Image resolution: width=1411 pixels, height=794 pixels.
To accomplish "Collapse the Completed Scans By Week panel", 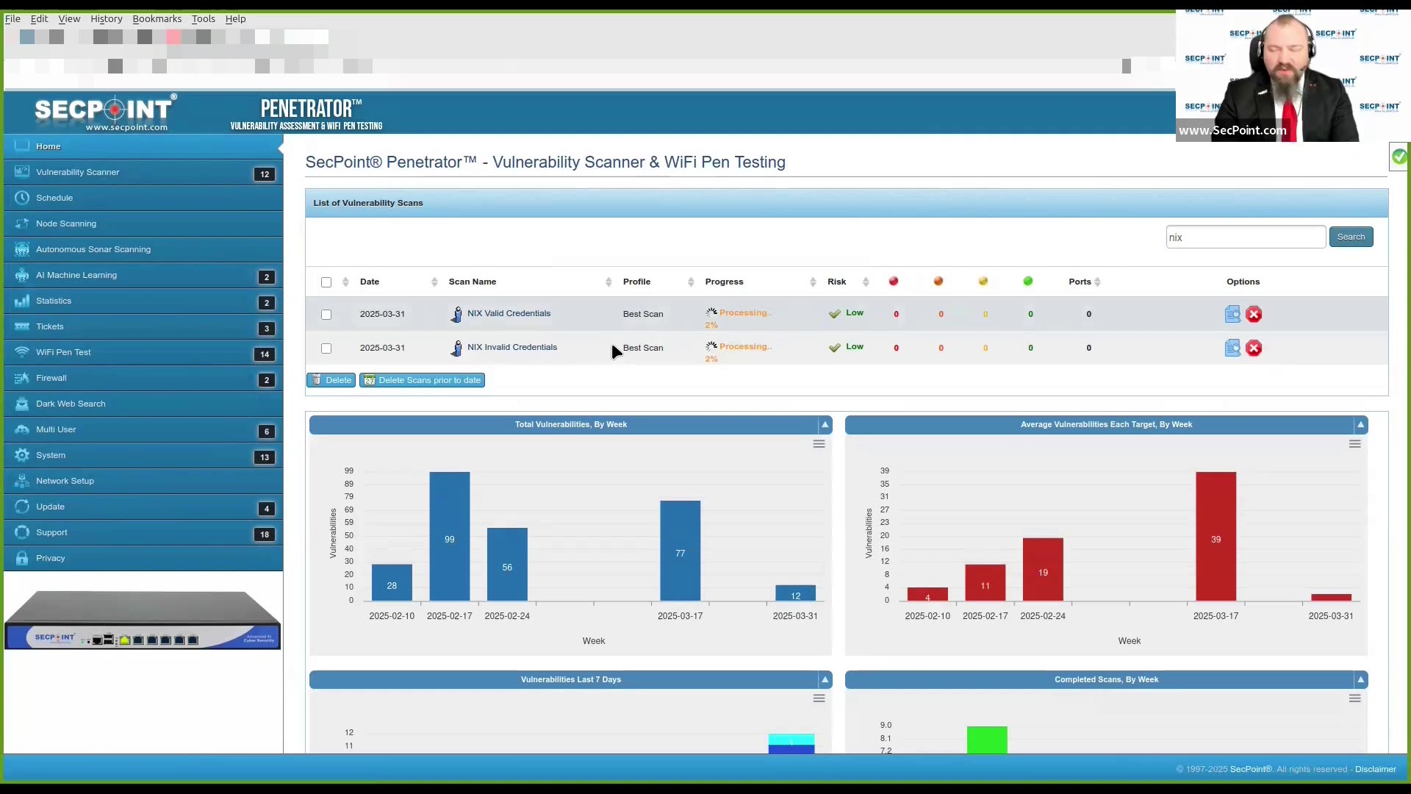I will point(1361,680).
